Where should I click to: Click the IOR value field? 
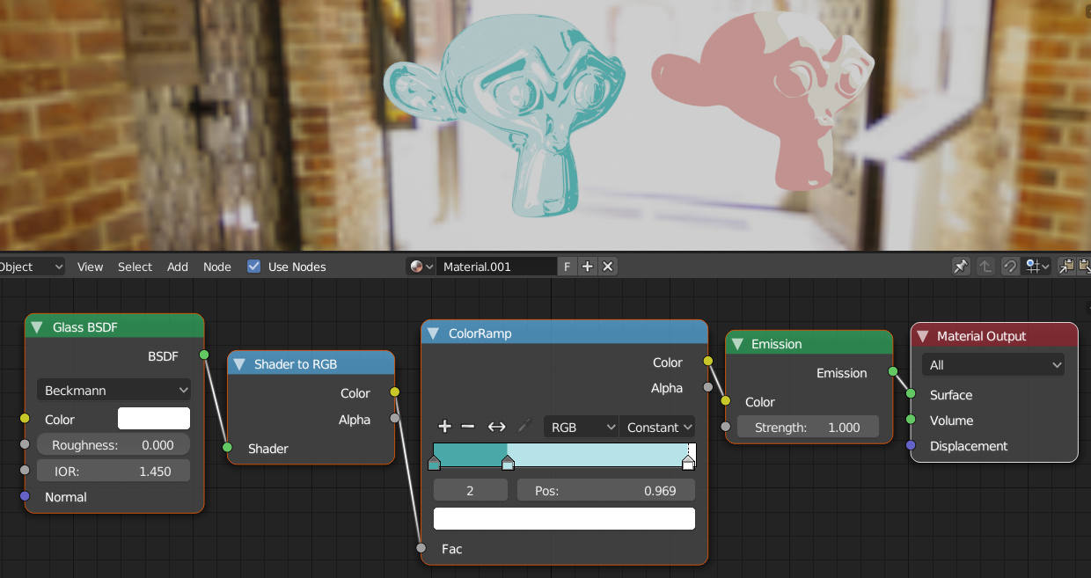pyautogui.click(x=113, y=472)
